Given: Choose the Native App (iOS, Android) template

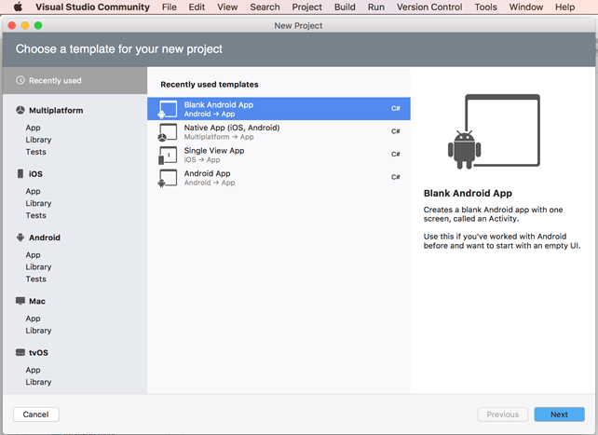Looking at the screenshot, I should [279, 131].
